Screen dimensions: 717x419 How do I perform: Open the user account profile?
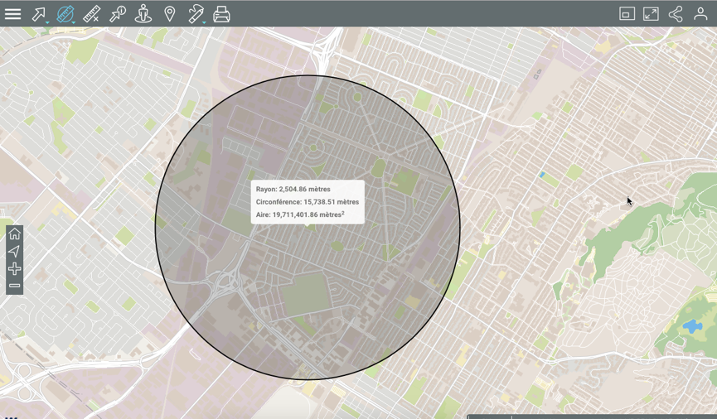click(x=700, y=14)
